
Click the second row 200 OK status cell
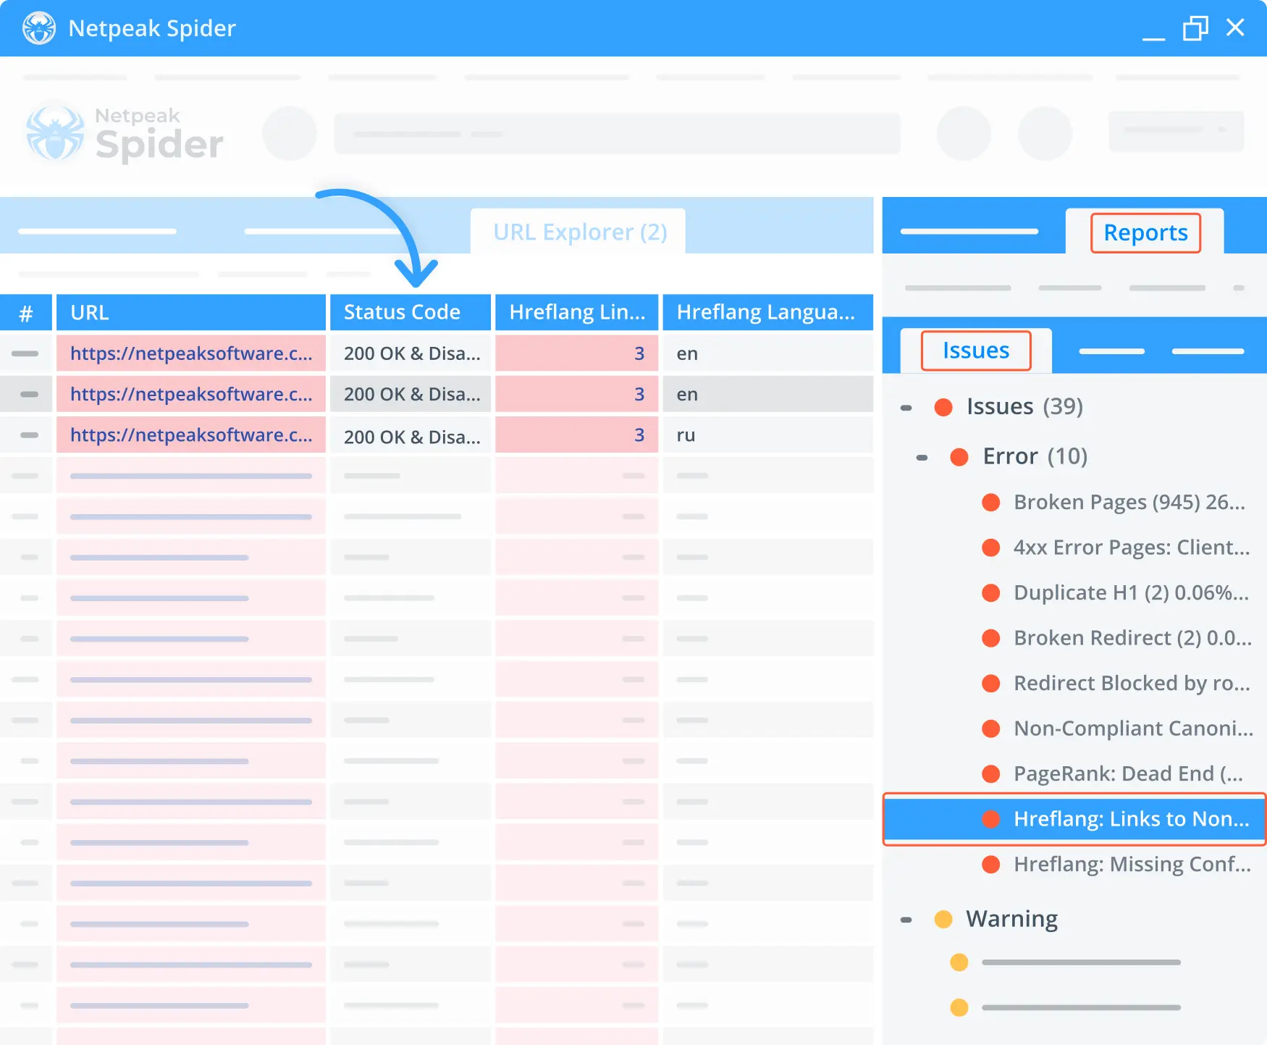point(411,394)
